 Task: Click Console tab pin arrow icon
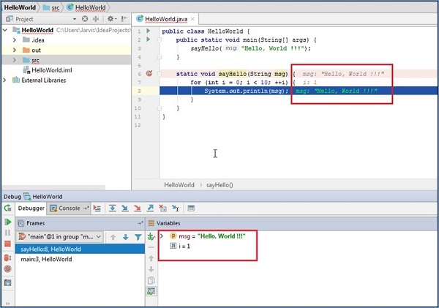pos(86,208)
